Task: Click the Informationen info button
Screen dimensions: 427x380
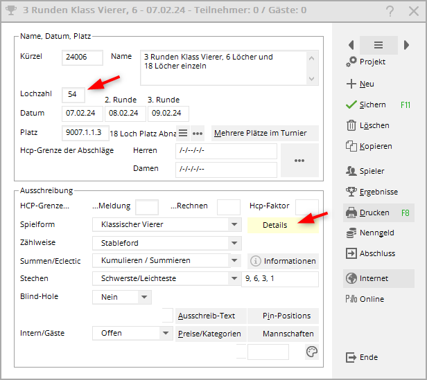Action: pos(283,261)
